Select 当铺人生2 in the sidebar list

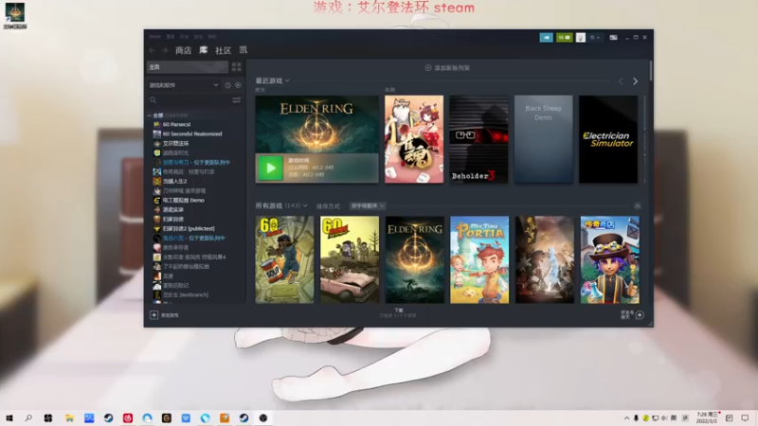pos(174,181)
